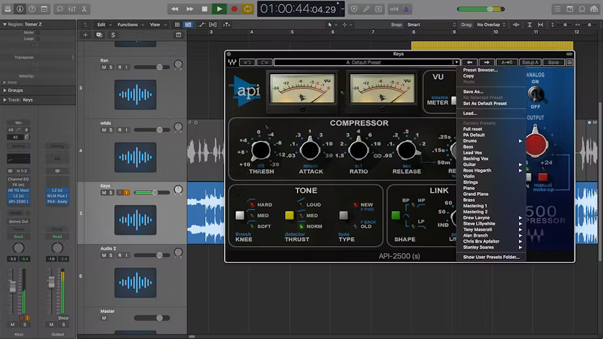This screenshot has height=339, width=603.
Task: Toggle the yellow Cycle loop button
Action: 248,9
